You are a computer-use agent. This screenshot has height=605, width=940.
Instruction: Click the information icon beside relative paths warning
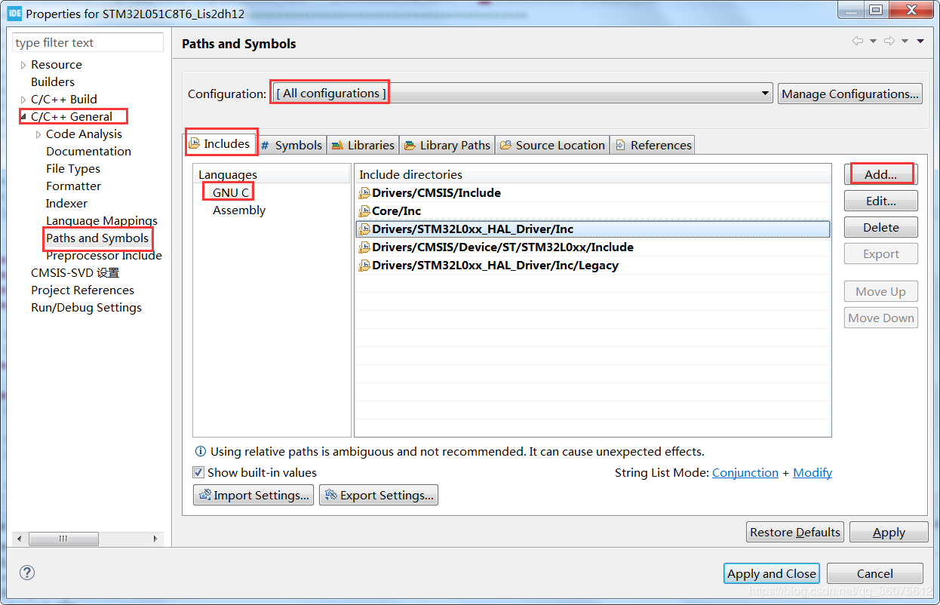point(201,452)
